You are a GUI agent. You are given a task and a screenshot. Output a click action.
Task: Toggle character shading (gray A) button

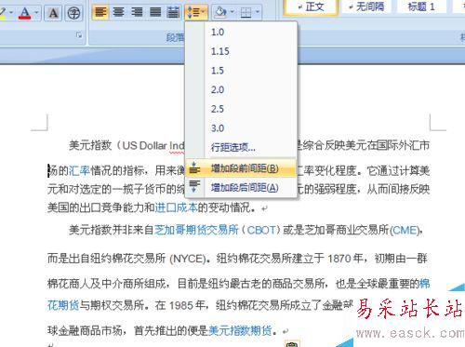click(54, 13)
